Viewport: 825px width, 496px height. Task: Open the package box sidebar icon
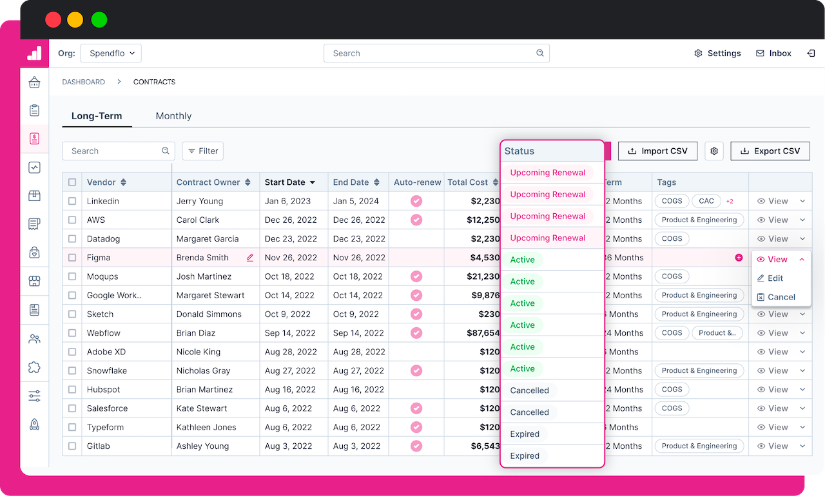[34, 196]
